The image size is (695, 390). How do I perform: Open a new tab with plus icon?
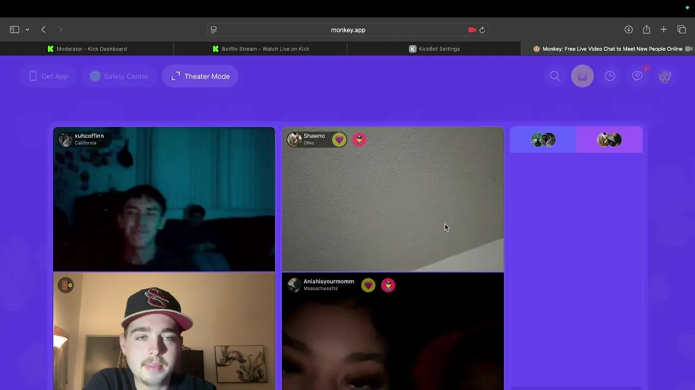point(664,30)
